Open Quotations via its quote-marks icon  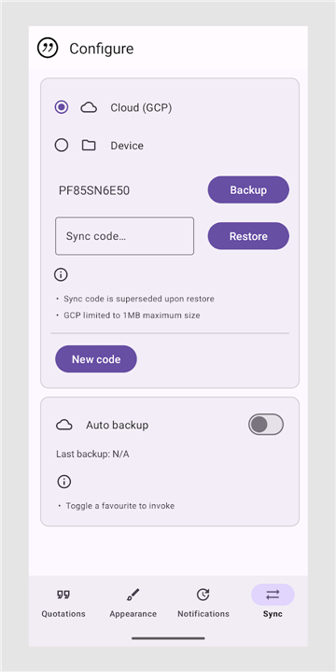tap(63, 595)
